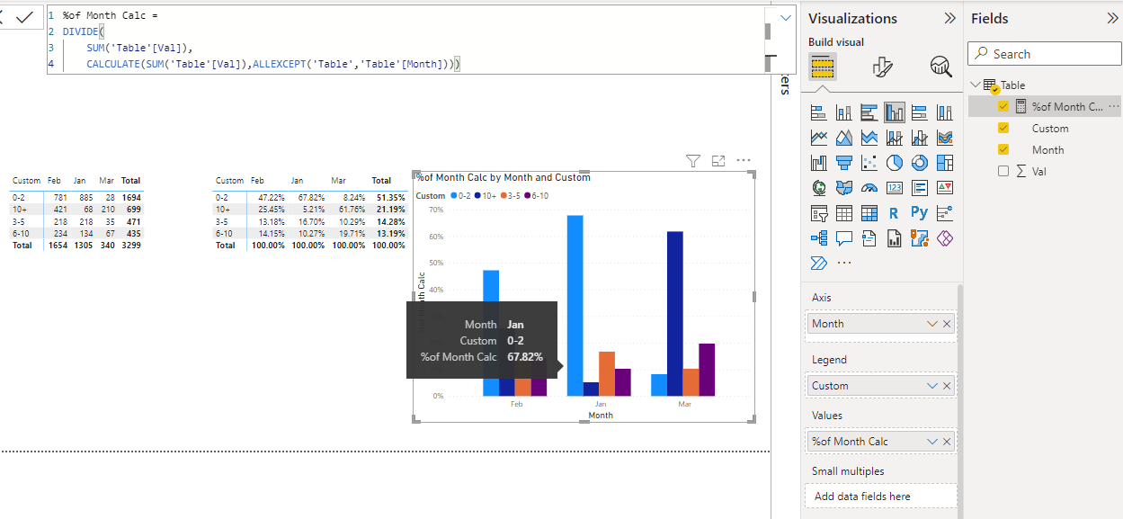The image size is (1123, 519).
Task: Select the KPI visual
Action: [x=945, y=188]
